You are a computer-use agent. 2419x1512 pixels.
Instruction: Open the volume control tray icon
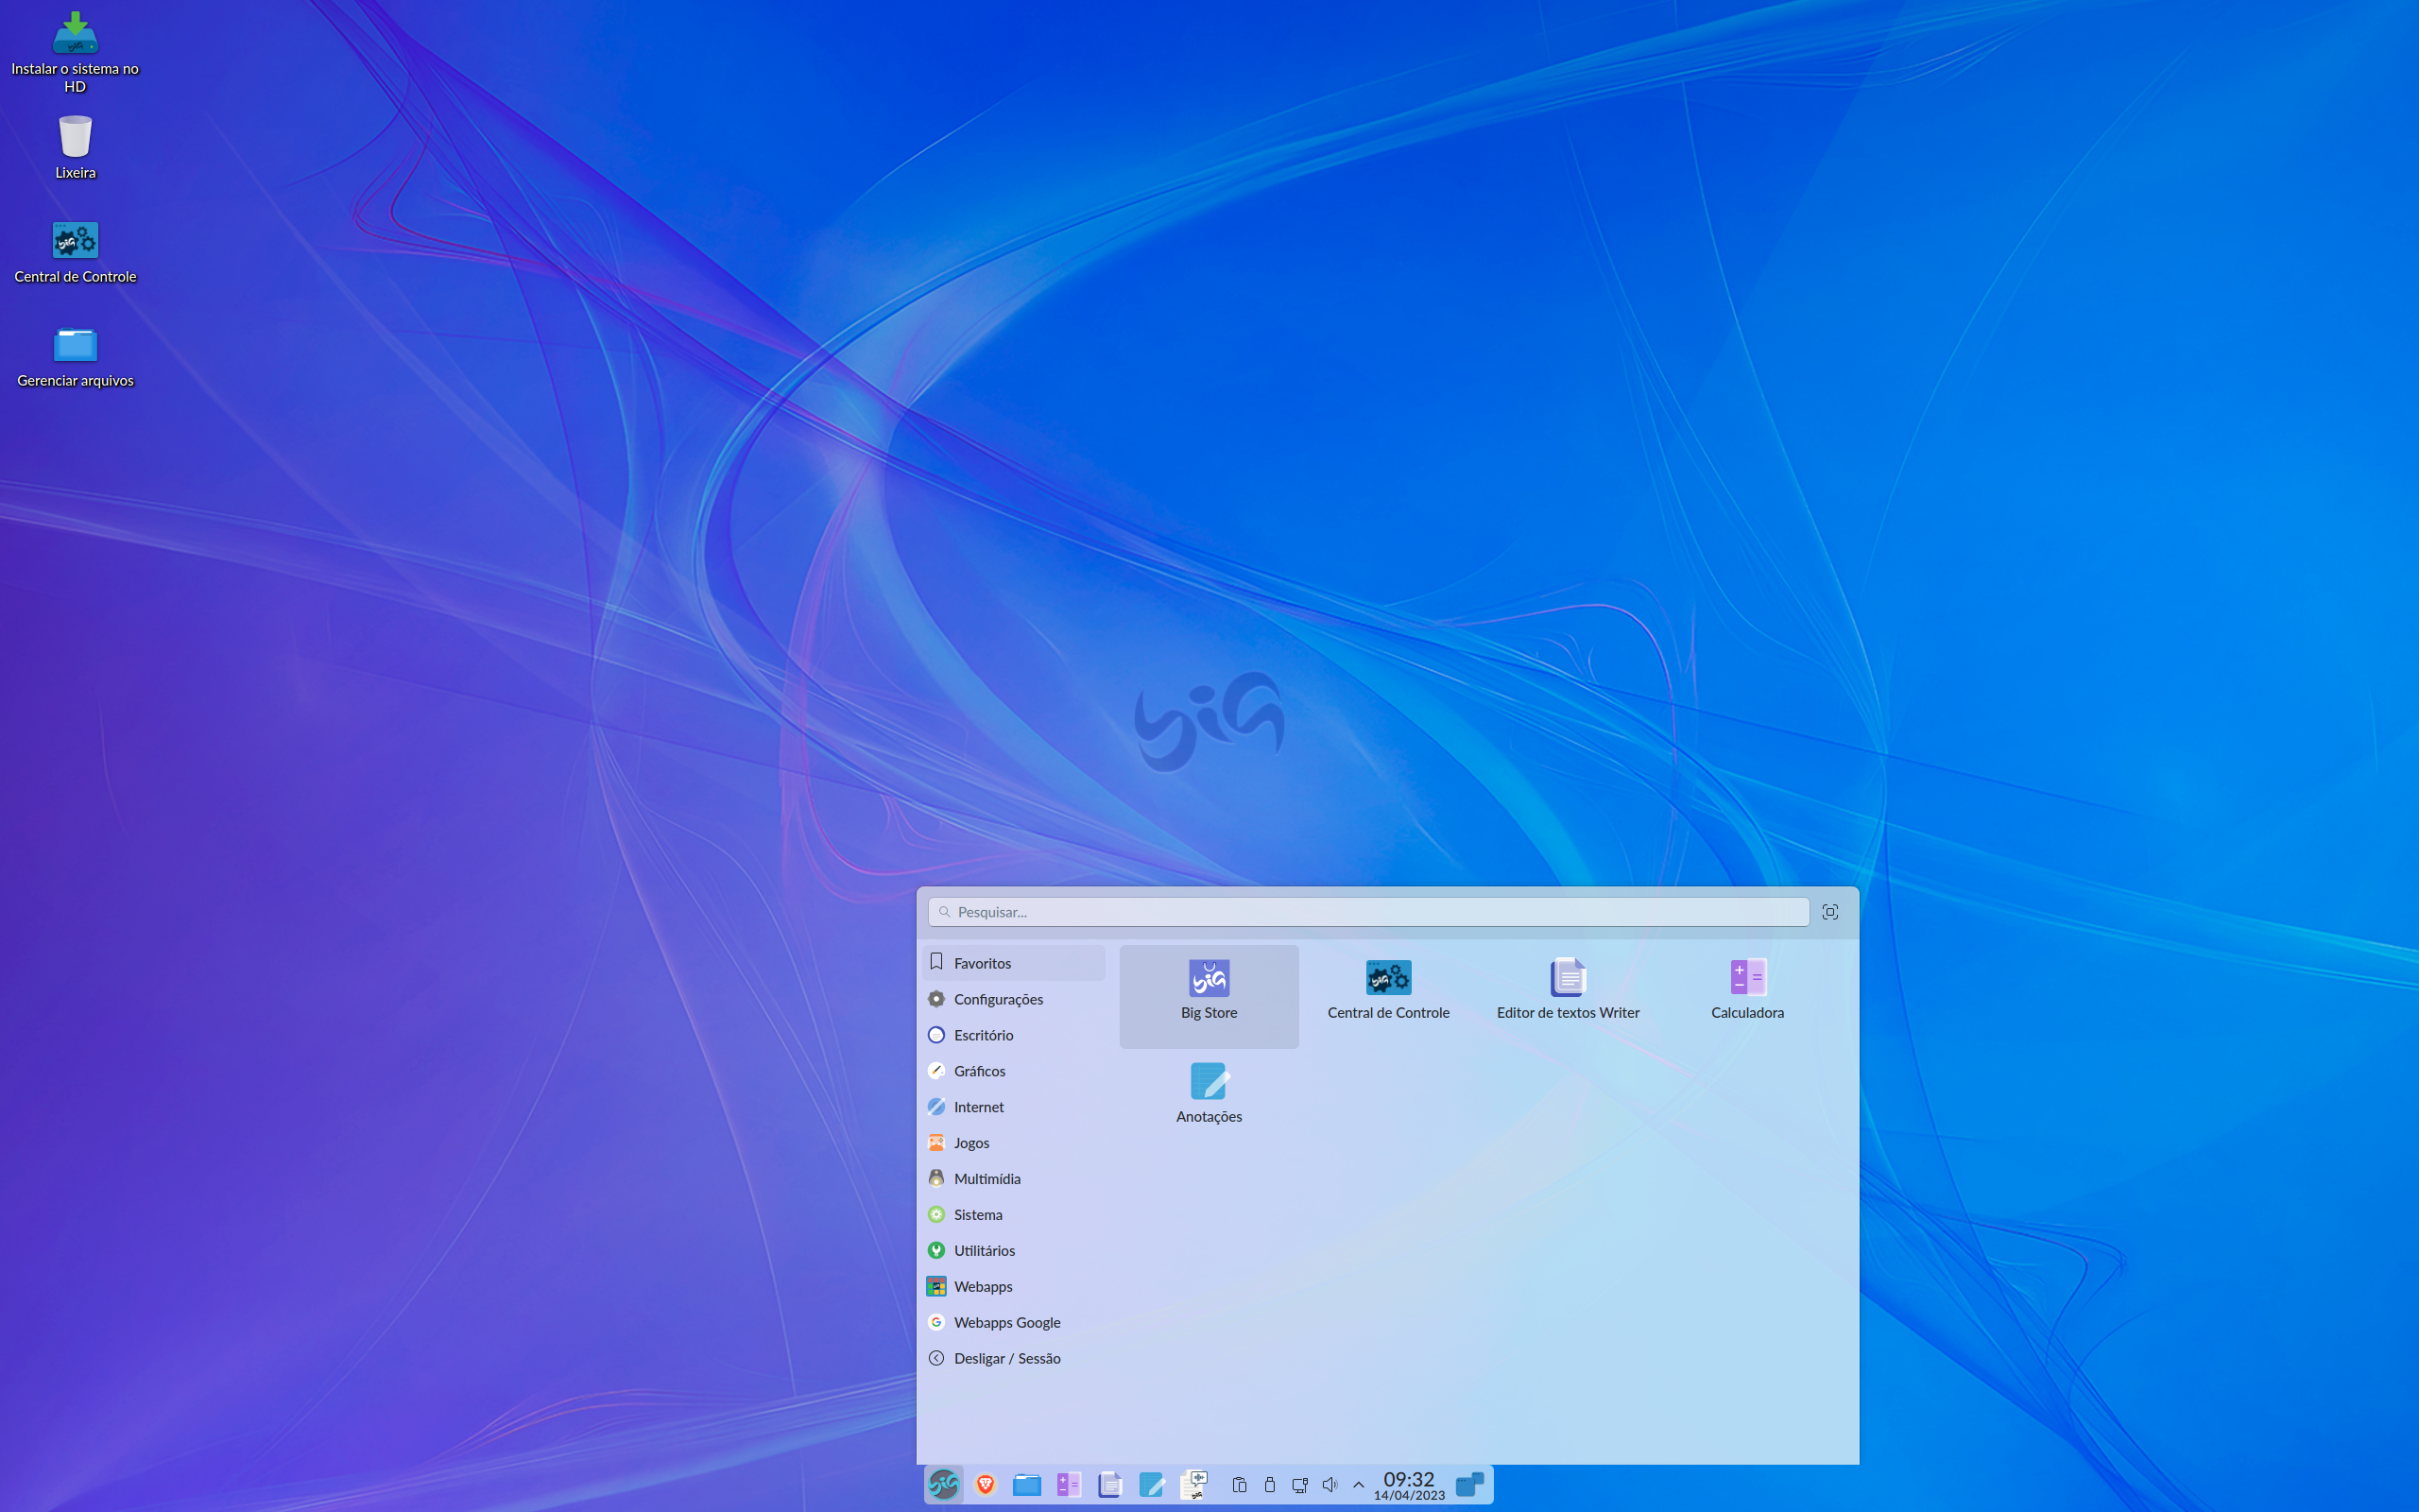(1330, 1485)
